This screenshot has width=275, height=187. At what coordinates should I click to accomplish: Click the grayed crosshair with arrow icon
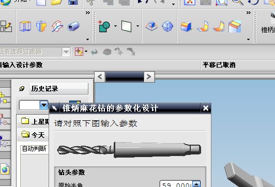pyautogui.click(x=119, y=52)
